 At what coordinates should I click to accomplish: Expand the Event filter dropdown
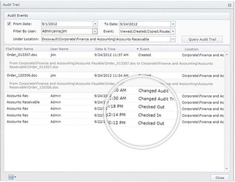click(173, 31)
